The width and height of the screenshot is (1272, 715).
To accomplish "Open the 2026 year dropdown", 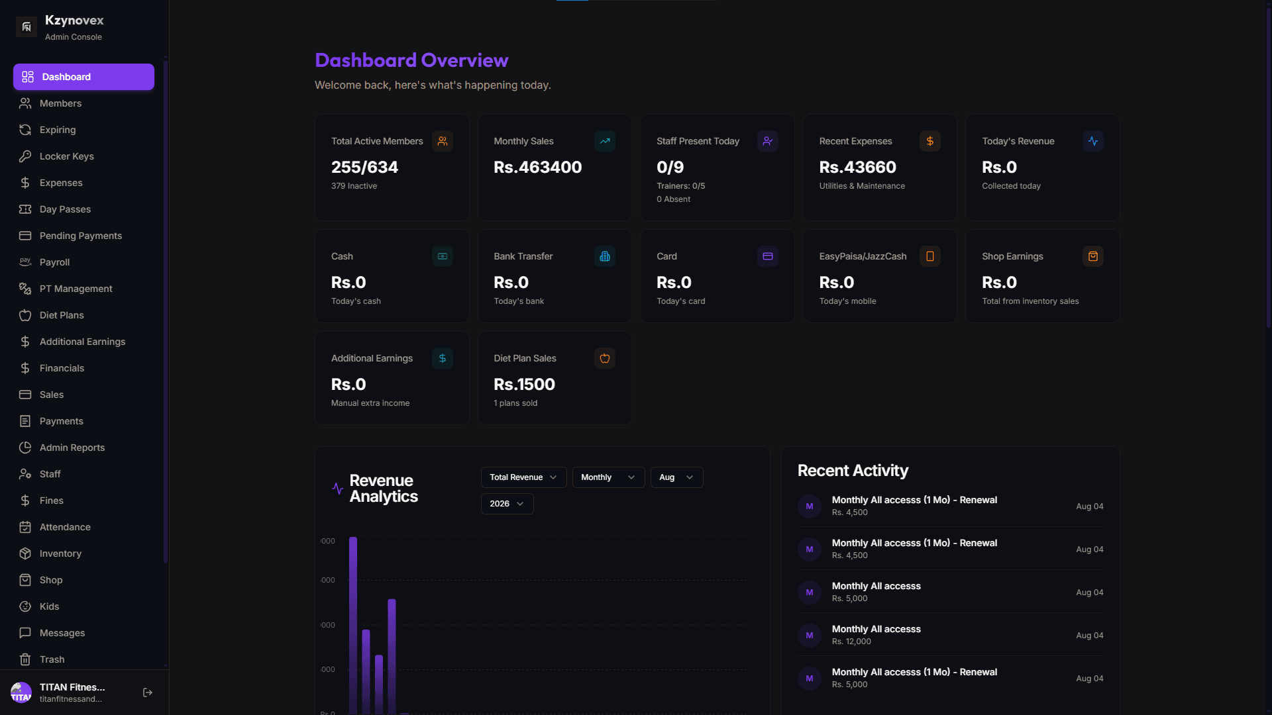I will tap(507, 504).
